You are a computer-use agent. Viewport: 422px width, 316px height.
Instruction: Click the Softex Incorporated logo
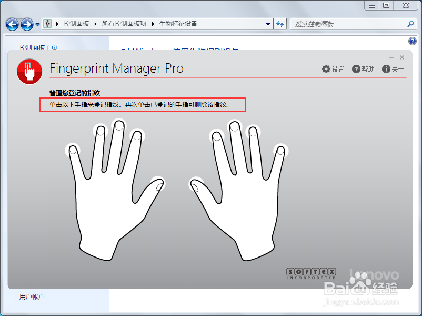coord(311,273)
